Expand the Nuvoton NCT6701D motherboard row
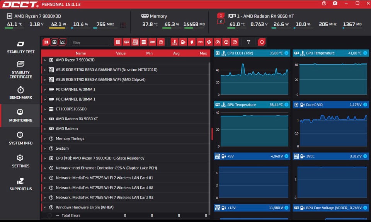This screenshot has height=222, width=371. pos(45,70)
